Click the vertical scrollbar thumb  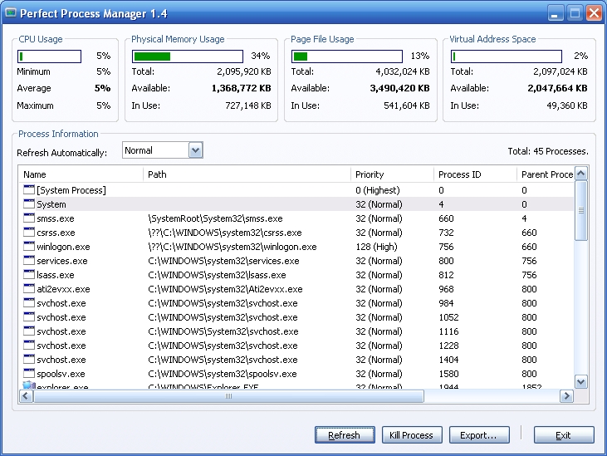[x=580, y=211]
